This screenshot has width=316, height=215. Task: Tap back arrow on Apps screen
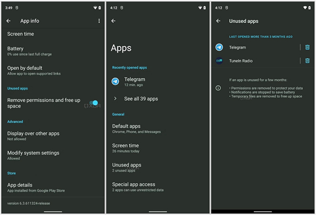pos(113,21)
